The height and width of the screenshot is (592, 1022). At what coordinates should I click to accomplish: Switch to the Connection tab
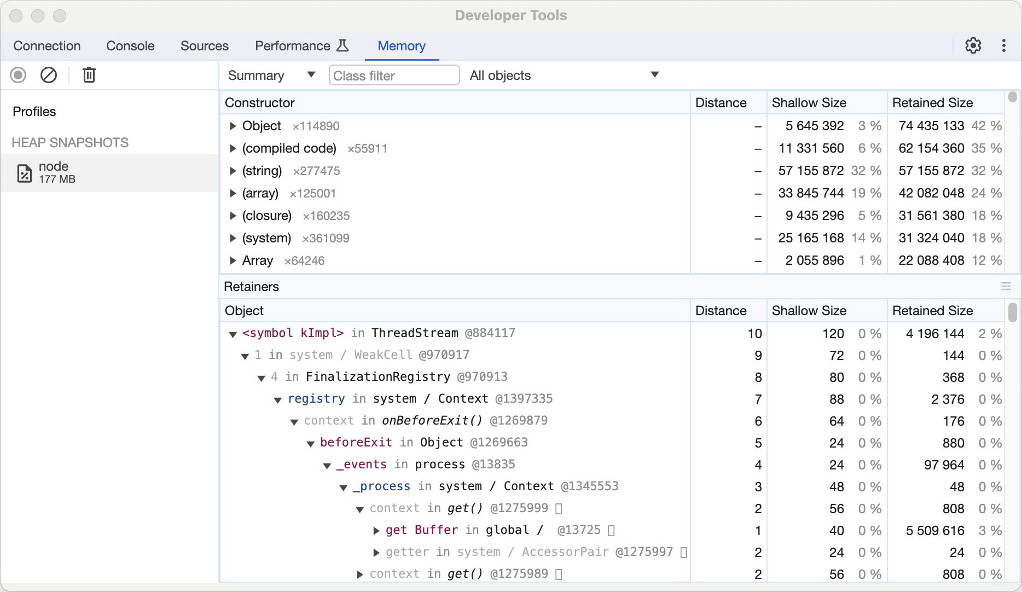[47, 46]
